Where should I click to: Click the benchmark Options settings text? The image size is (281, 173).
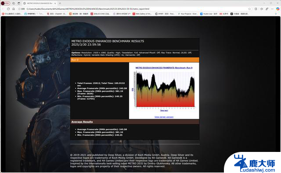pyautogui.click(x=132, y=54)
